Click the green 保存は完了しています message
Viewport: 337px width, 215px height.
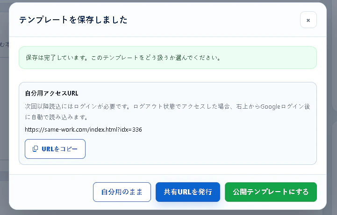(168, 58)
